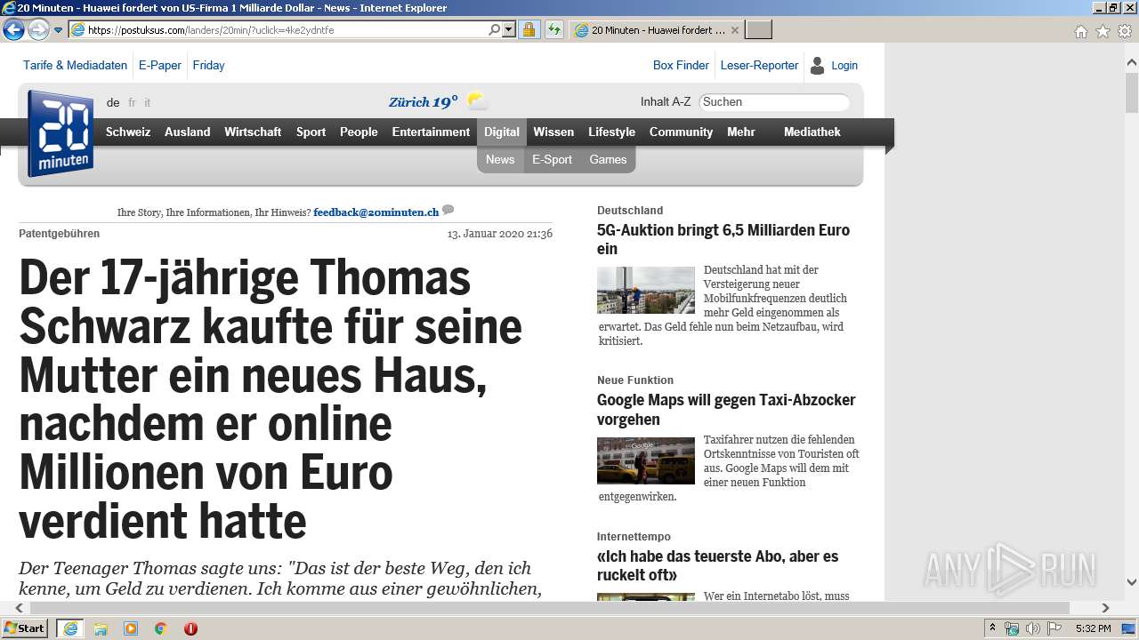Expand the address bar autocomplete dropdown
The height and width of the screenshot is (640, 1139).
click(x=509, y=30)
